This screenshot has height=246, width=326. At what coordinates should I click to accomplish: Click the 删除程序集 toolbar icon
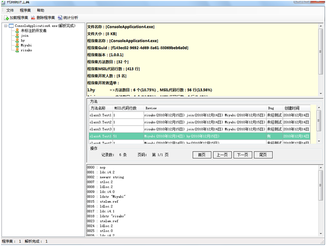(x=33, y=18)
